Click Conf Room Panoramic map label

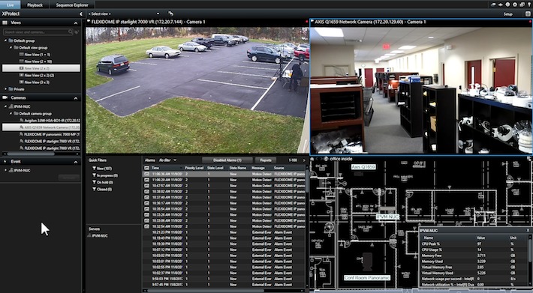(x=367, y=278)
